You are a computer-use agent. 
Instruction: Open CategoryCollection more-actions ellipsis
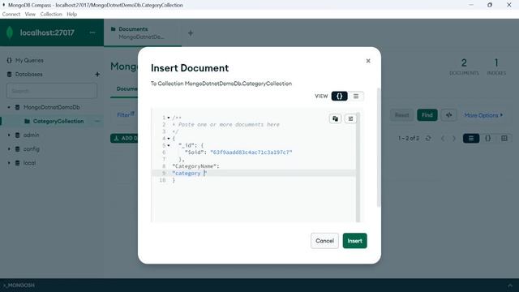(x=97, y=121)
